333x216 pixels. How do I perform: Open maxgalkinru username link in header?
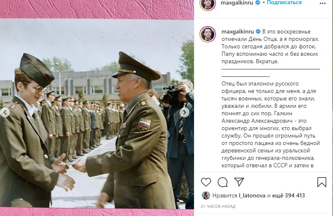pyautogui.click(x=237, y=2)
